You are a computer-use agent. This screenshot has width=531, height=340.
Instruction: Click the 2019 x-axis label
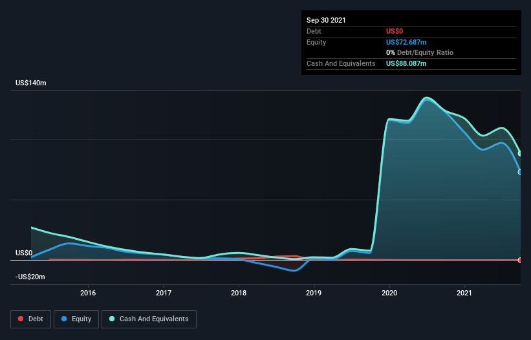click(314, 293)
